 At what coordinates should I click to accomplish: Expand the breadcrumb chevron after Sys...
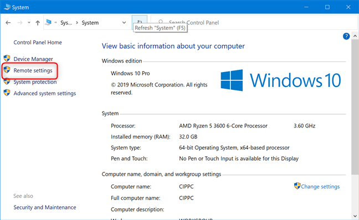point(77,23)
